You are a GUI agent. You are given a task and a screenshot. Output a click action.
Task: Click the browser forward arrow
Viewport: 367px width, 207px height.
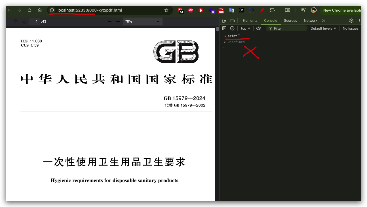click(x=19, y=10)
